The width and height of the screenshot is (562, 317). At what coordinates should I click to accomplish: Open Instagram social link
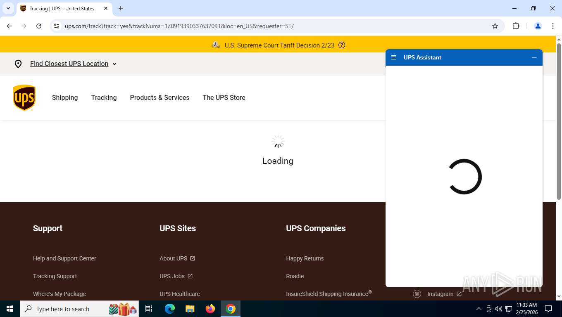tap(441, 294)
